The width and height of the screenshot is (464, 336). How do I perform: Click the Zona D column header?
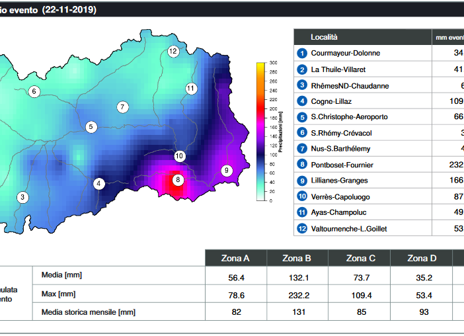421,258
